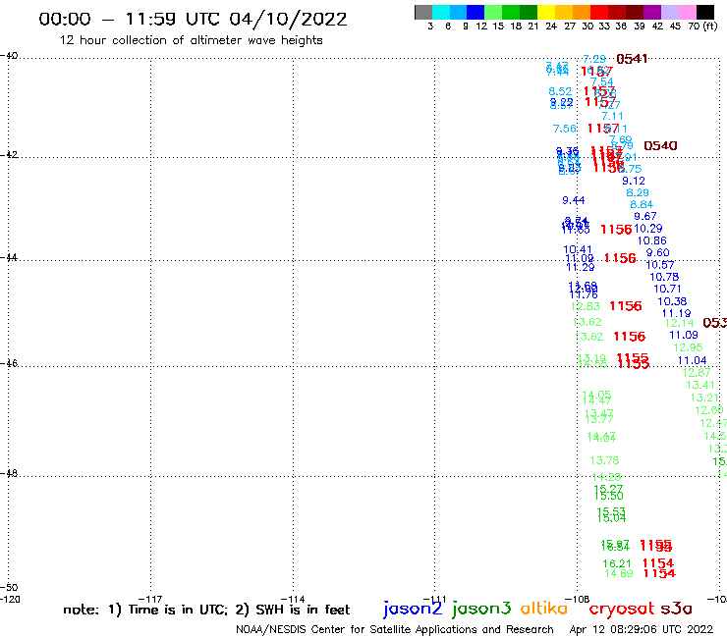Select the pure blue color scale swatch
The width and height of the screenshot is (727, 638).
[475, 12]
